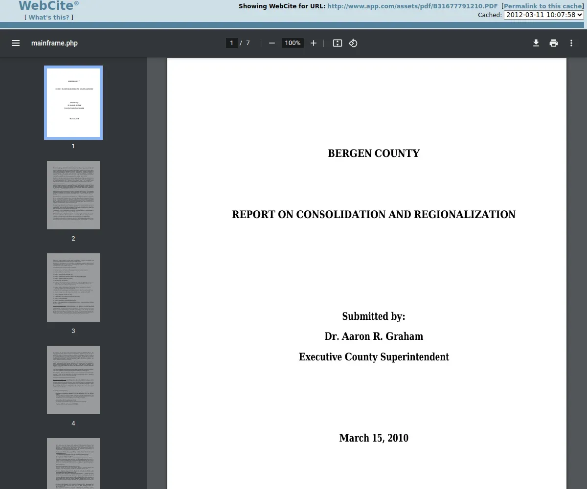Click the Submitted by: line
The width and height of the screenshot is (587, 489).
(x=374, y=316)
